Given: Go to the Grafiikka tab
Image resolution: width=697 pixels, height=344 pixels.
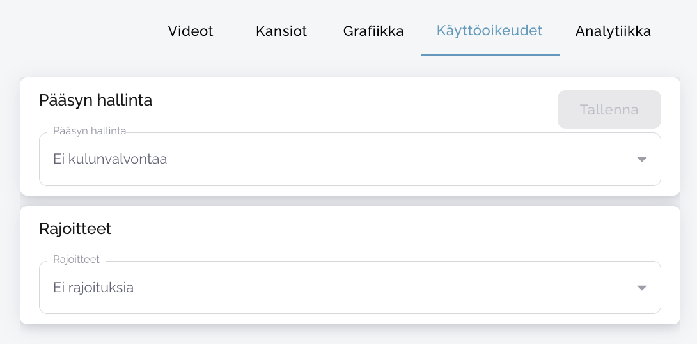Looking at the screenshot, I should pyautogui.click(x=373, y=31).
